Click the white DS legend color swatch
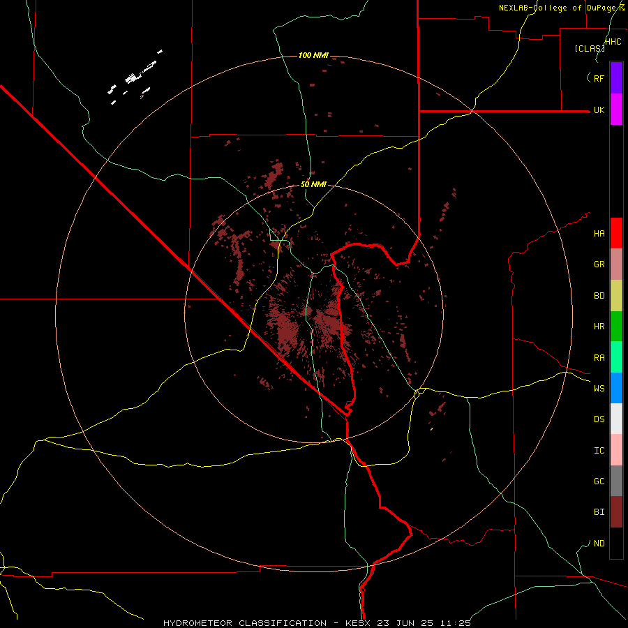Viewport: 628px width, 628px height. point(616,419)
